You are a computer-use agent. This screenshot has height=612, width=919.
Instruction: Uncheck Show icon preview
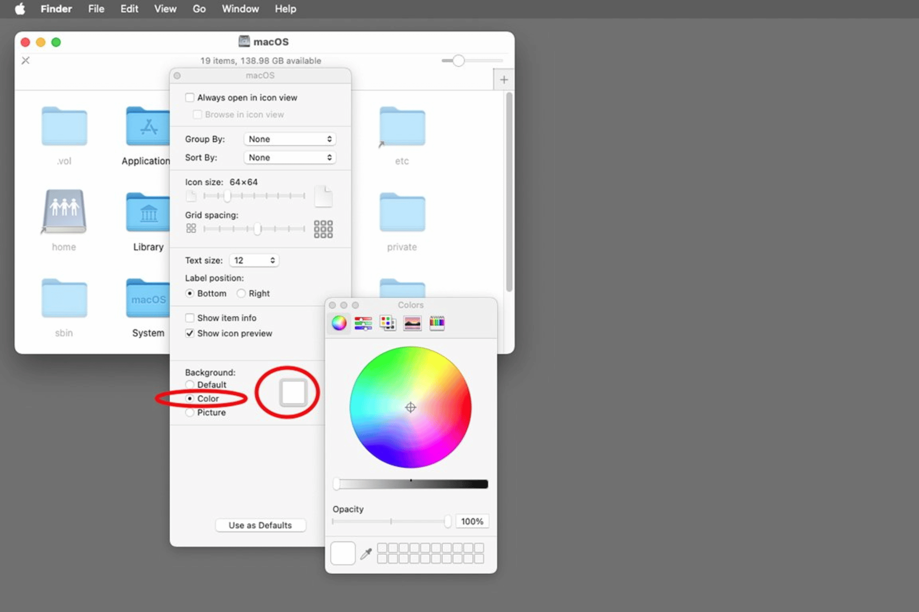(x=190, y=333)
